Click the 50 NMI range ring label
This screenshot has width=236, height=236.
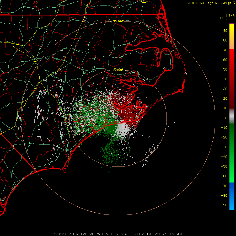tap(118, 69)
